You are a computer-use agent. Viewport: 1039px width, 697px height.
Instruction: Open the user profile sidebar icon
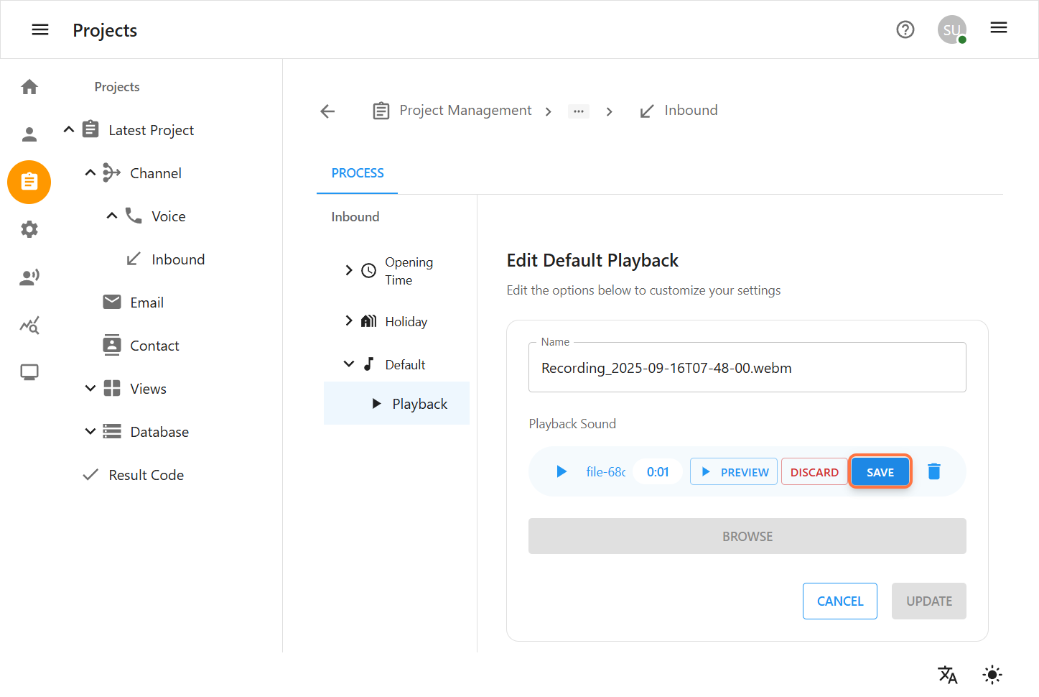point(29,134)
